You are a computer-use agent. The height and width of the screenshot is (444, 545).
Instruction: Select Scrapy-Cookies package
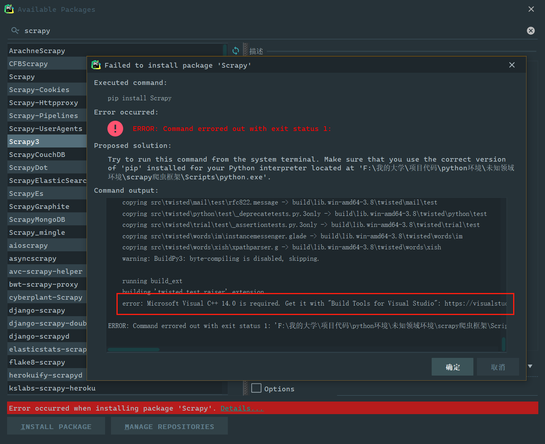pos(47,90)
